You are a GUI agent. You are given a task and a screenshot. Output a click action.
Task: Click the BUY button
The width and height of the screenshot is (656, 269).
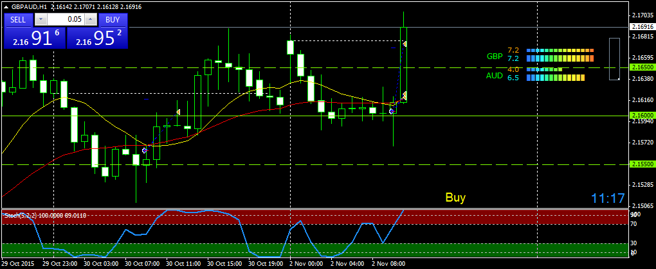(x=113, y=20)
